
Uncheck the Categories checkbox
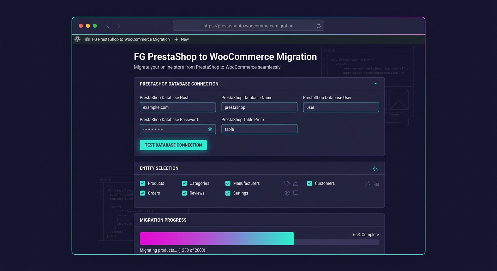pyautogui.click(x=184, y=183)
